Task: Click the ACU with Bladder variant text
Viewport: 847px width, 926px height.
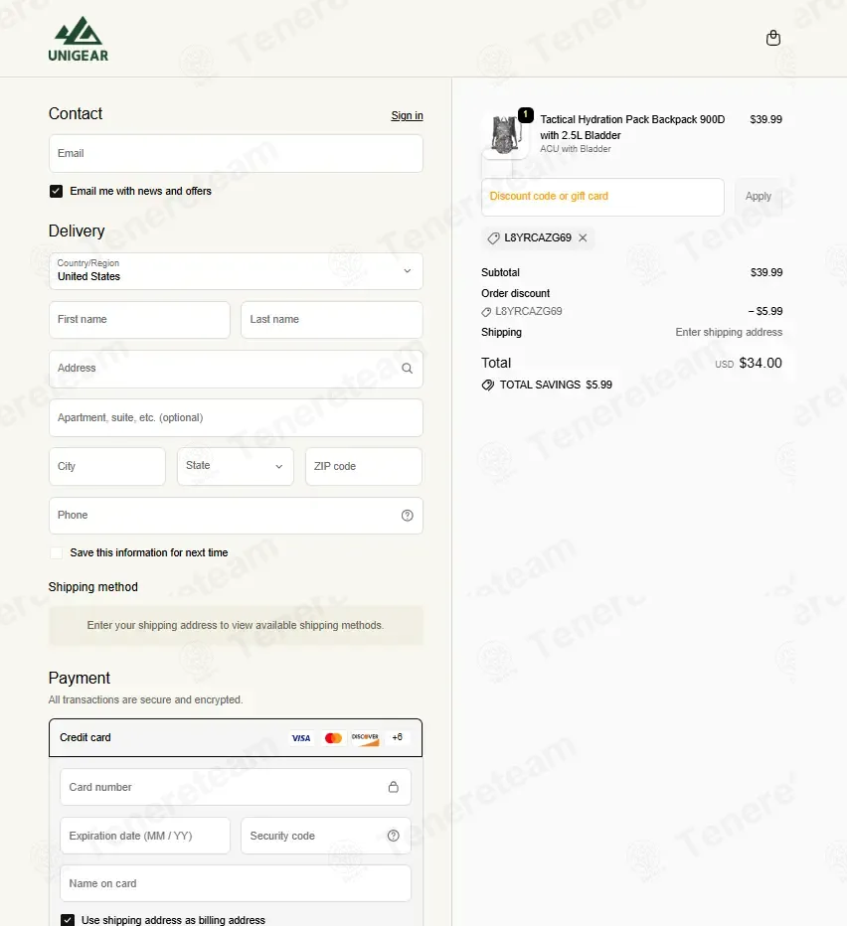Action: pyautogui.click(x=576, y=149)
